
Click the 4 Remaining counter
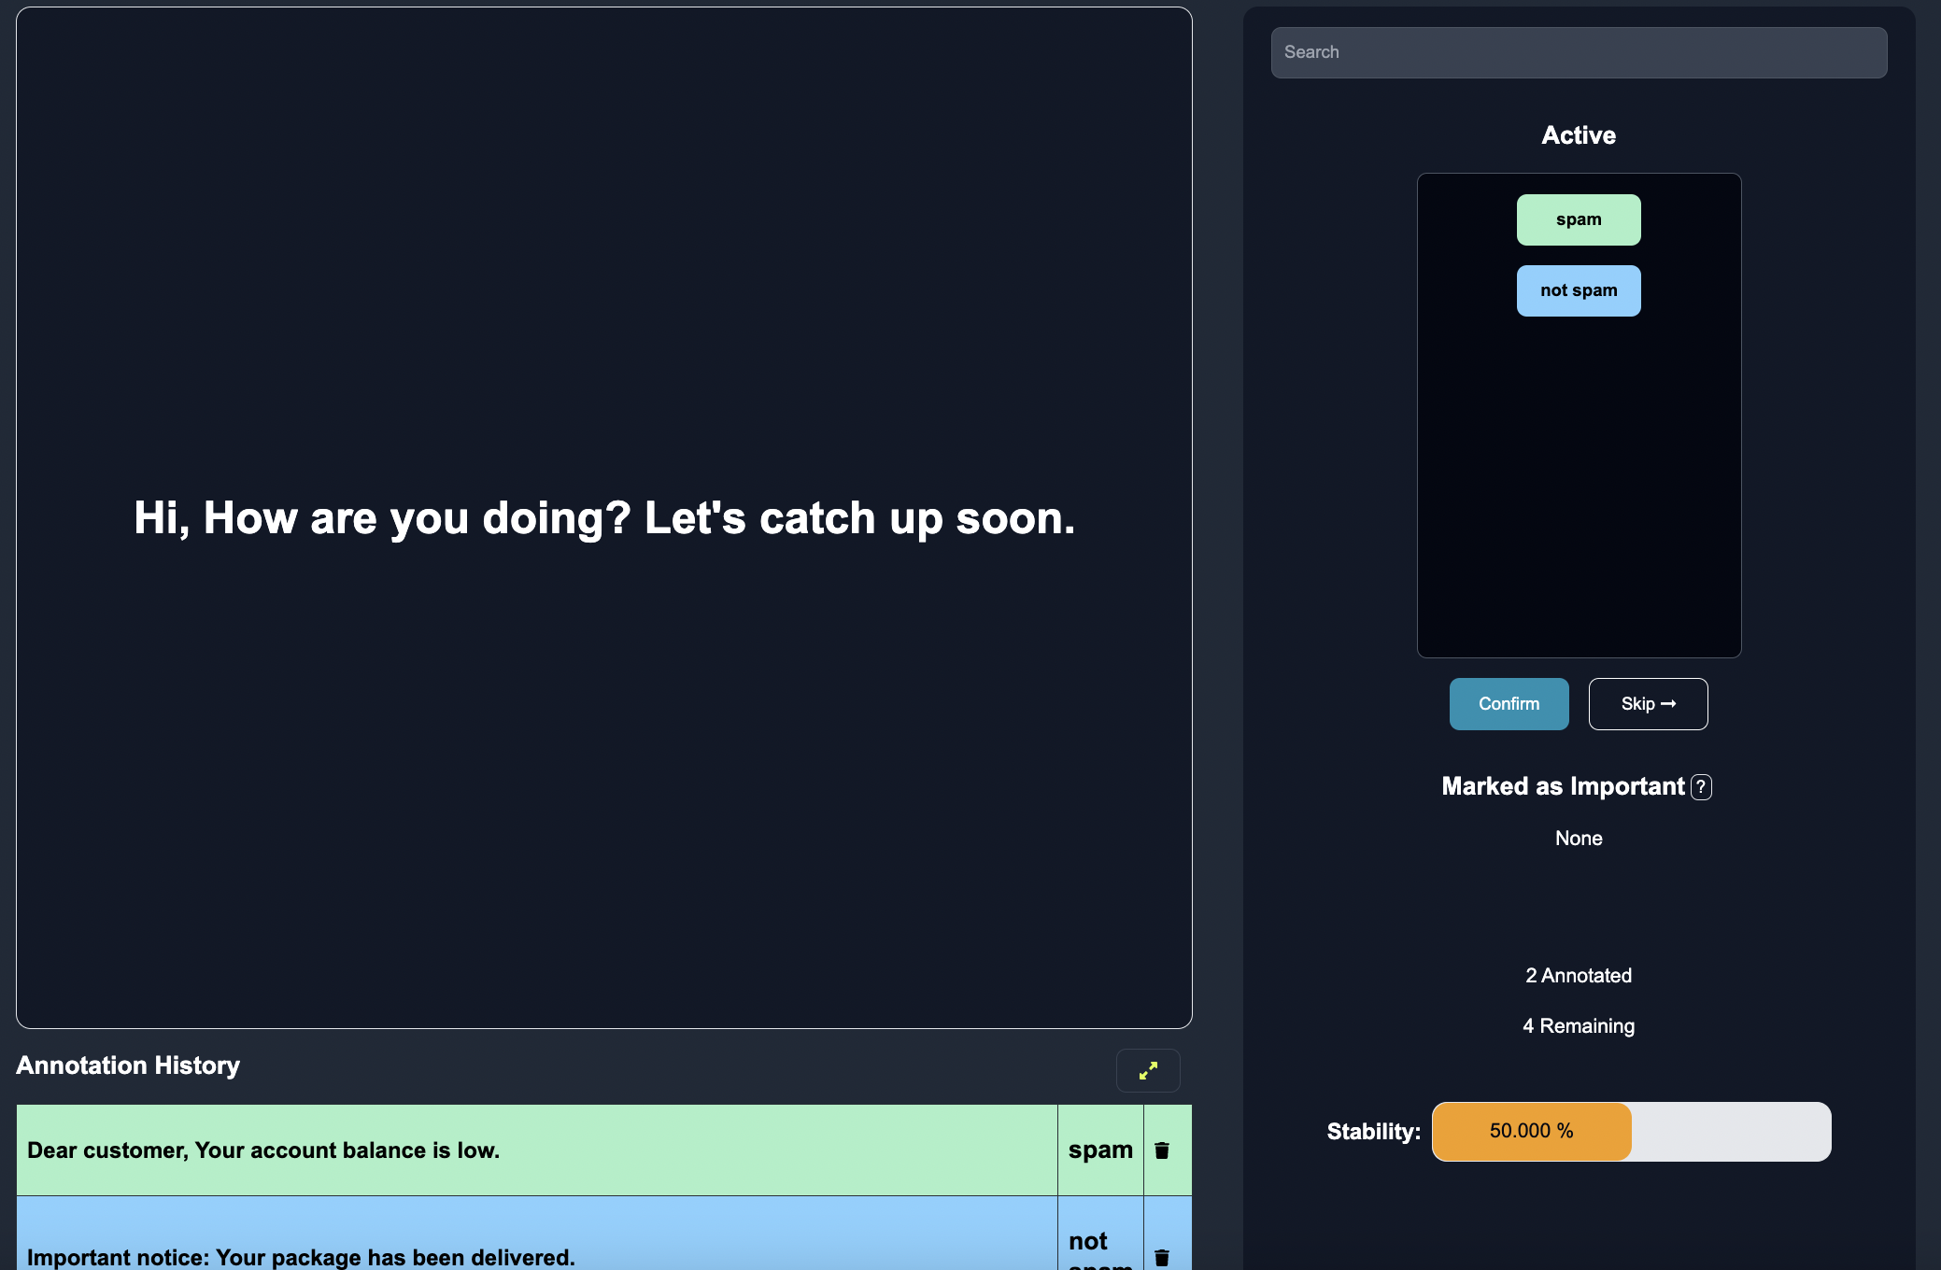[1579, 1026]
